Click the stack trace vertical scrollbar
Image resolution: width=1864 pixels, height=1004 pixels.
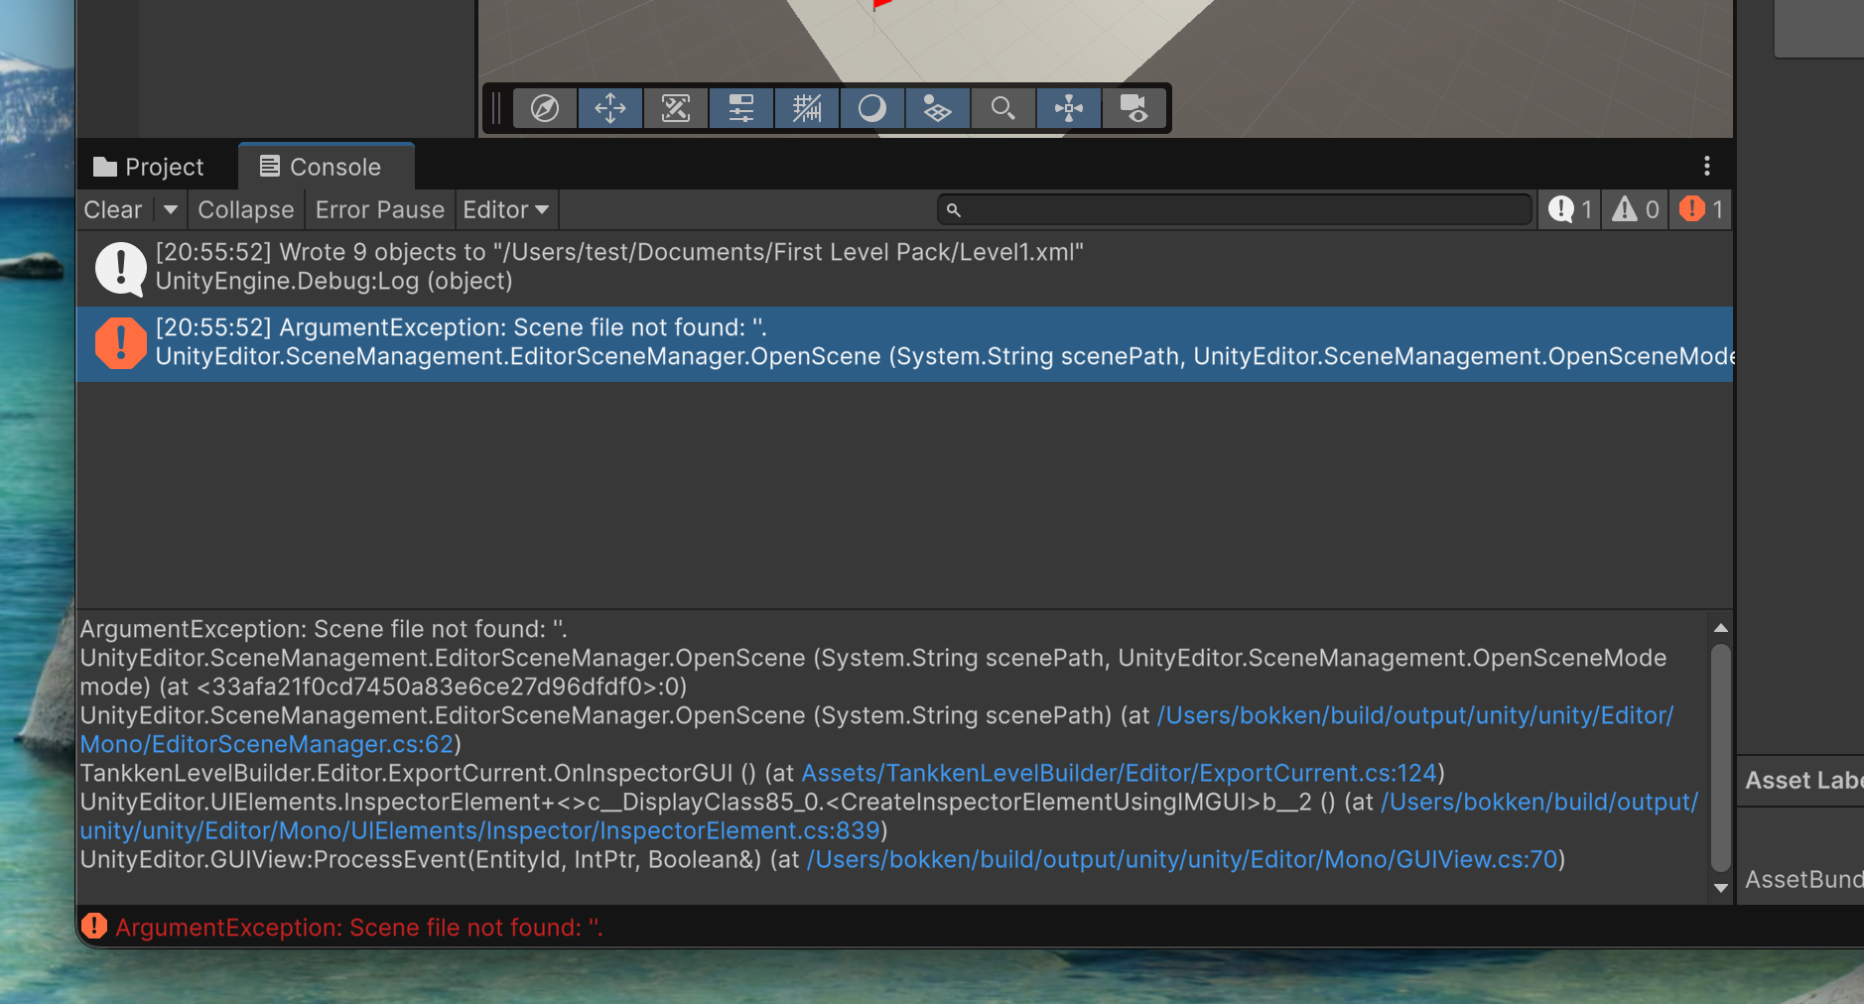pyautogui.click(x=1721, y=758)
